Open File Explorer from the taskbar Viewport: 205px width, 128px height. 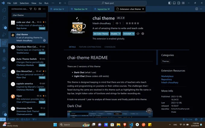(118, 125)
